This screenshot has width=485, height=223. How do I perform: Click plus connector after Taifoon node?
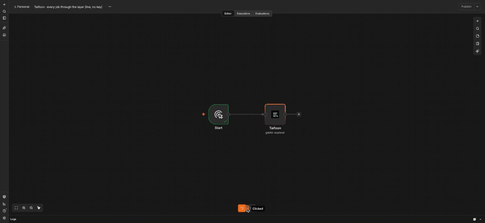[299, 115]
